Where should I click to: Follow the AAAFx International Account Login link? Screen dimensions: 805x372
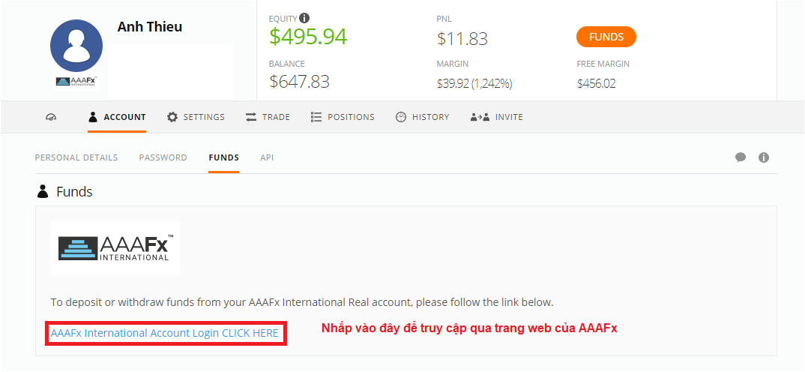165,333
